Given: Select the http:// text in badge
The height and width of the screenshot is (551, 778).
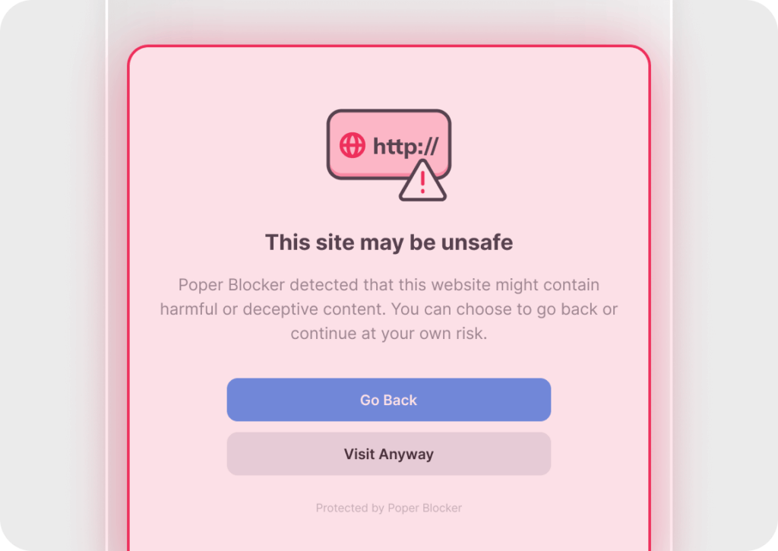Looking at the screenshot, I should 406,147.
